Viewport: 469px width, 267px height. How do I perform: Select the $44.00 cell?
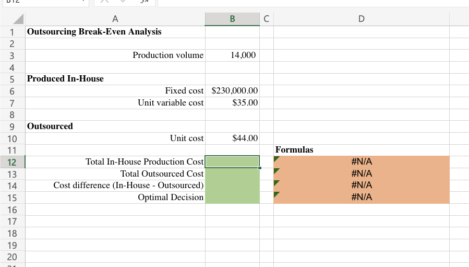232,138
